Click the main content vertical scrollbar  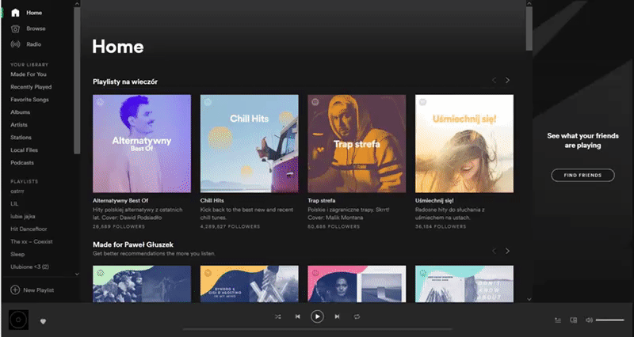coord(529,29)
